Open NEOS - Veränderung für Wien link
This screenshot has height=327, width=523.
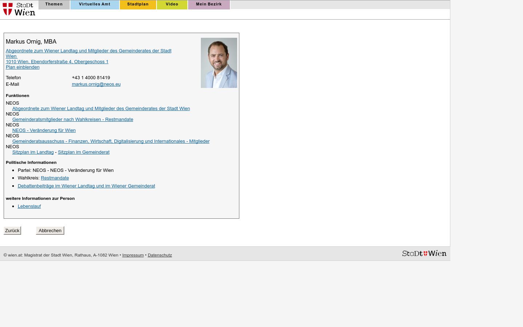click(44, 130)
